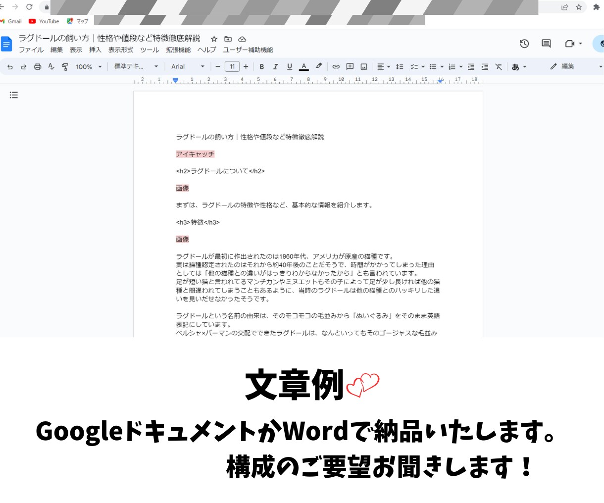Open the 表示 menu
Image resolution: width=604 pixels, height=503 pixels.
tap(76, 50)
